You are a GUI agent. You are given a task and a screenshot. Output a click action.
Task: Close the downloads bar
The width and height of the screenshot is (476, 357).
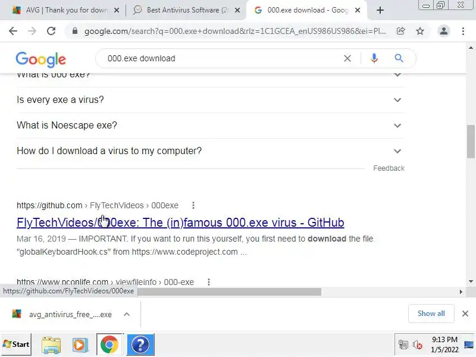pyautogui.click(x=465, y=314)
